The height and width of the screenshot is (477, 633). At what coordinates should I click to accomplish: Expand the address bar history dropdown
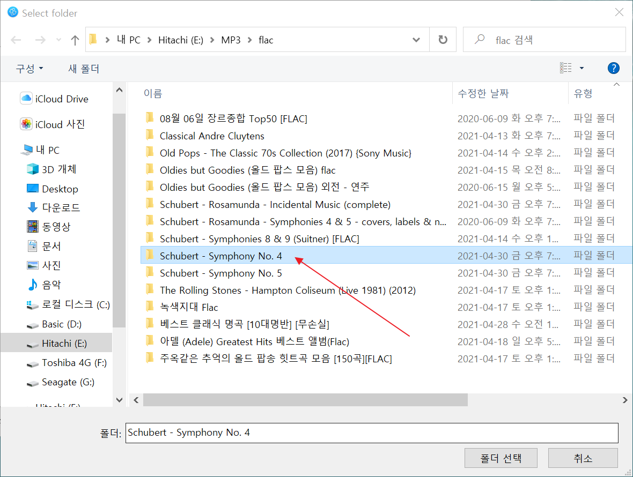pos(416,40)
